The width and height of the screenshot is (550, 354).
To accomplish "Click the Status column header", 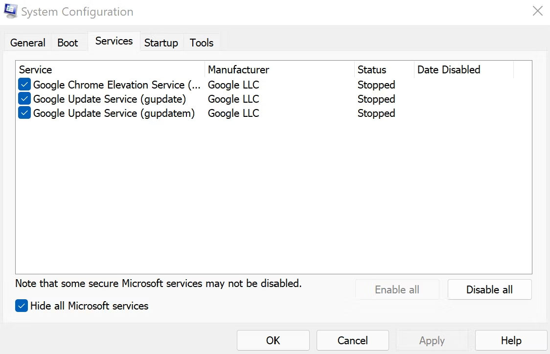I will click(x=373, y=69).
